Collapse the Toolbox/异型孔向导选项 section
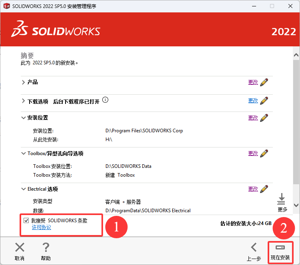The width and height of the screenshot is (300, 265). click(23, 153)
